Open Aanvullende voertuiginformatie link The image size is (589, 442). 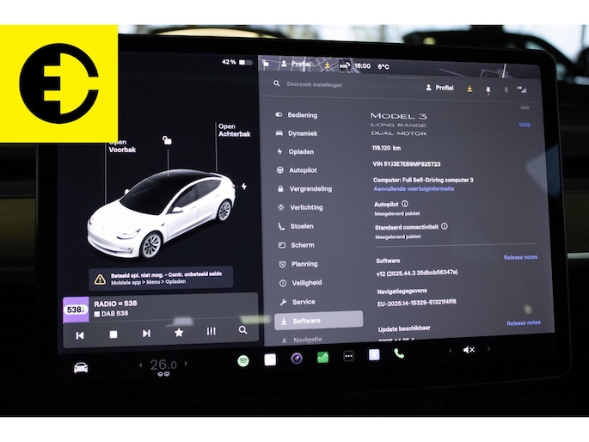coord(414,188)
